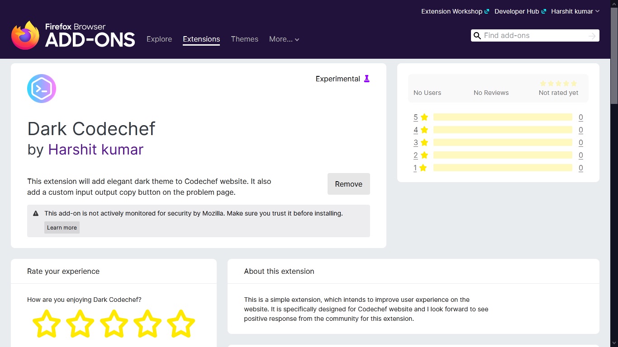
Task: Click the 5-star review count 0
Action: 581,117
